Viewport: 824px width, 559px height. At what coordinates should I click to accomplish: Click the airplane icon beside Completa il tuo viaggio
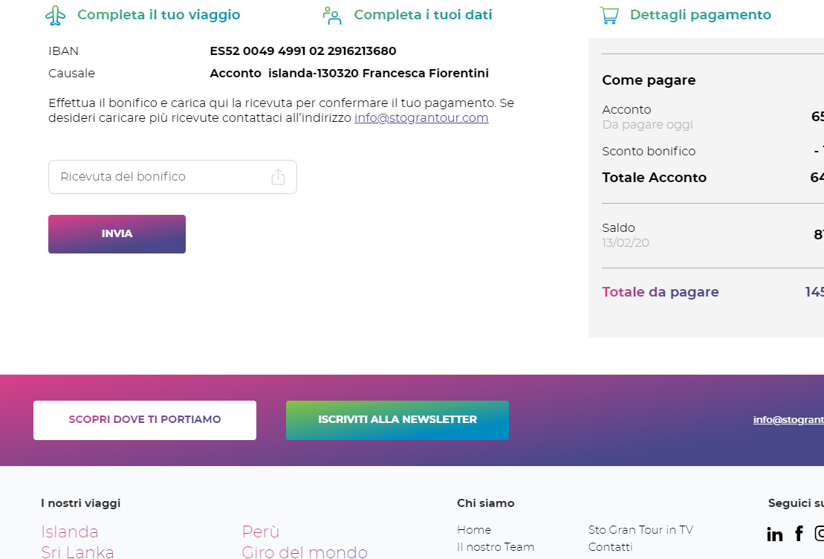(x=55, y=16)
